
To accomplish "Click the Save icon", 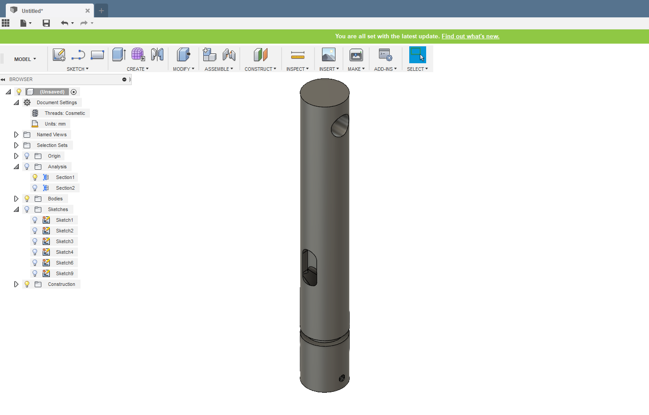I will click(46, 23).
